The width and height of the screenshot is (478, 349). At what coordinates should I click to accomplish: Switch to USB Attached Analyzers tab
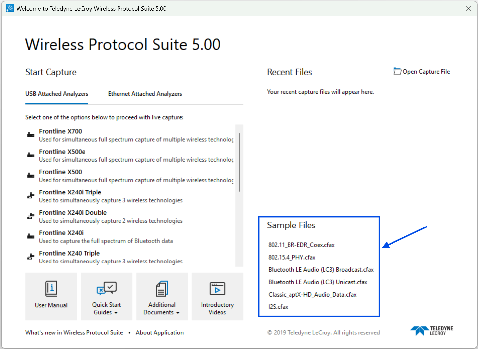(57, 94)
